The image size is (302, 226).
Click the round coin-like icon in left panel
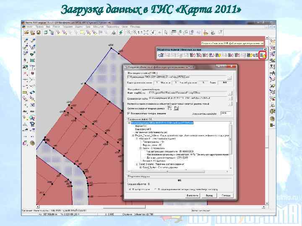(x=32, y=143)
